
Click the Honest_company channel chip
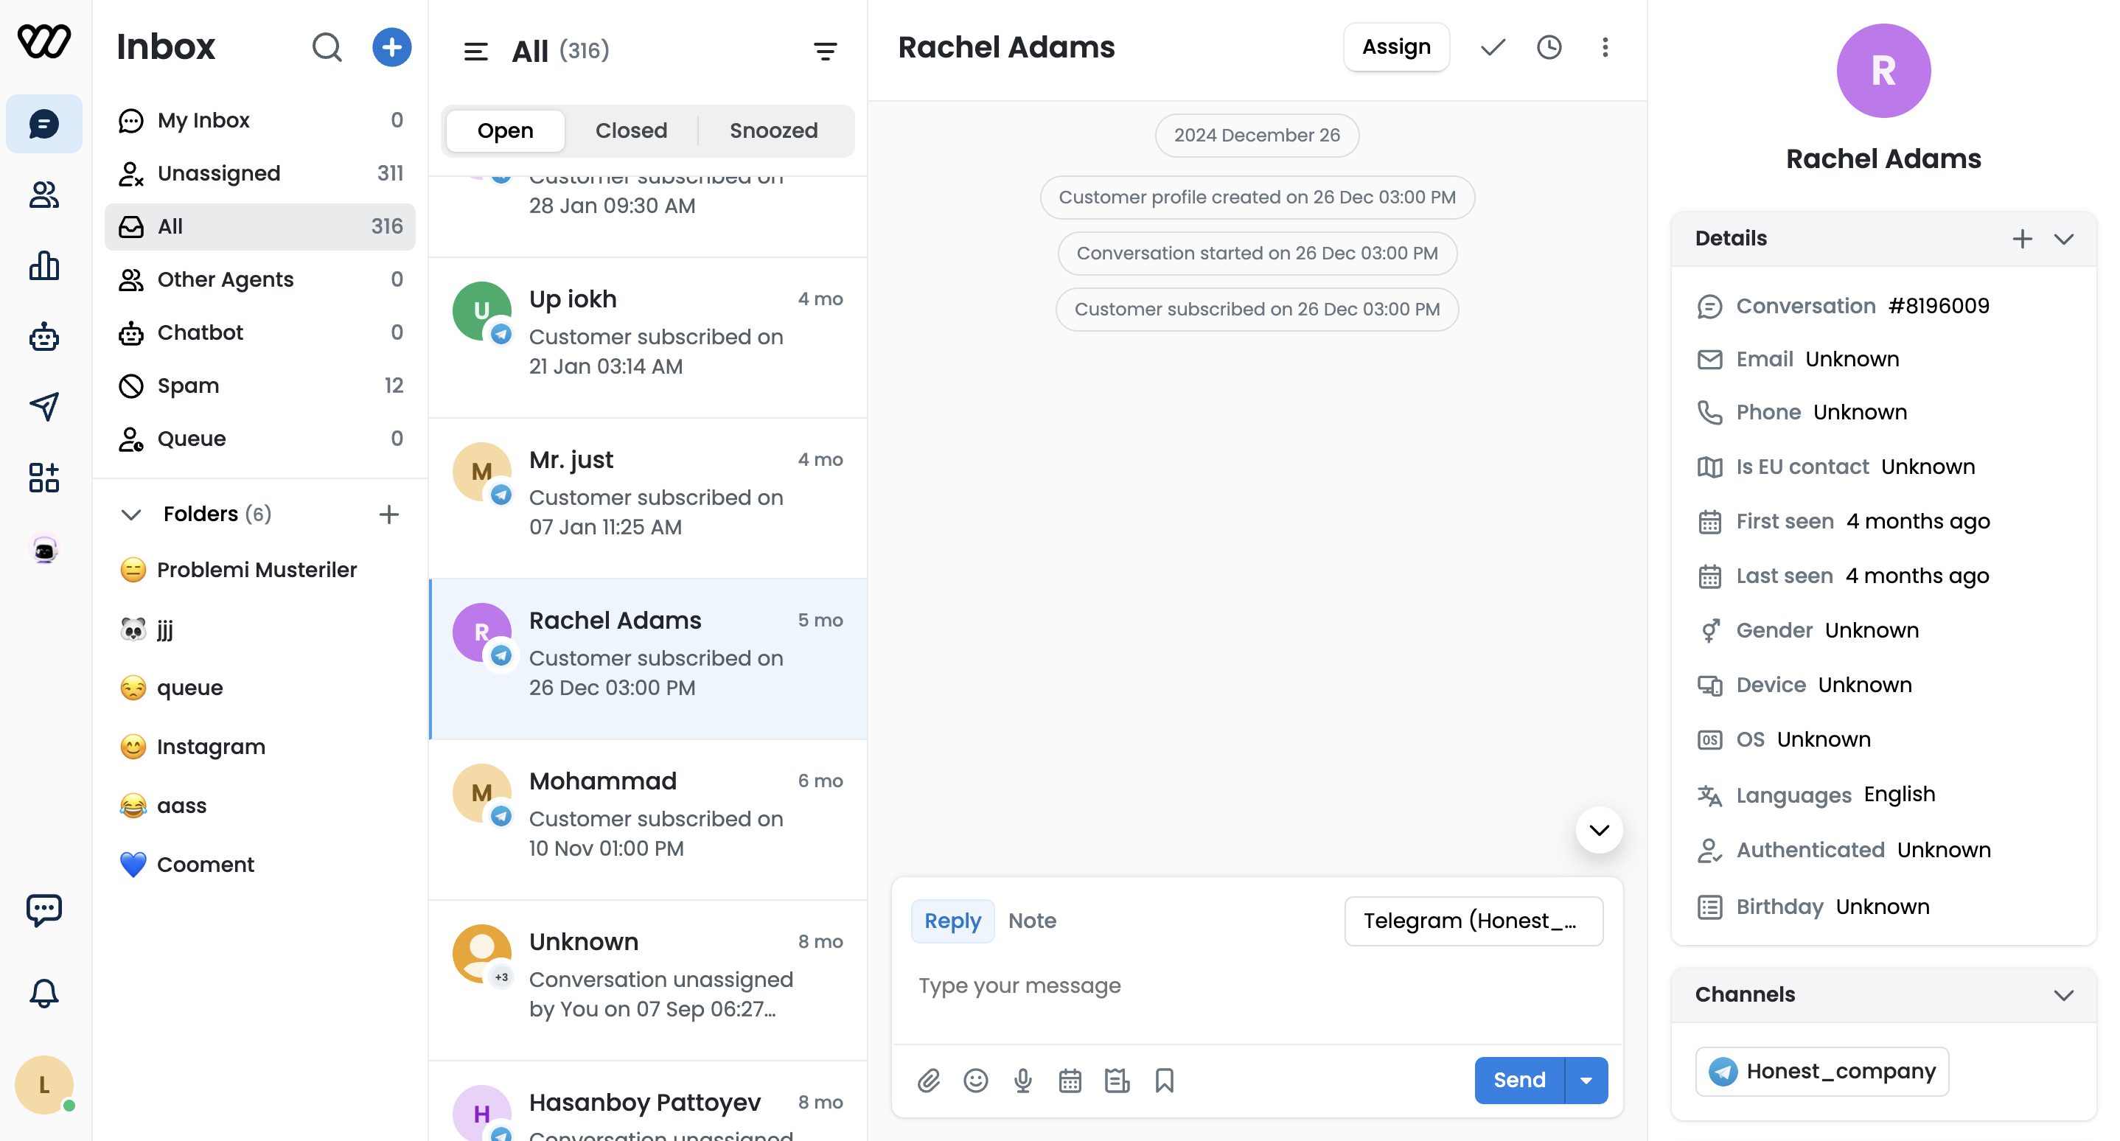click(1822, 1071)
